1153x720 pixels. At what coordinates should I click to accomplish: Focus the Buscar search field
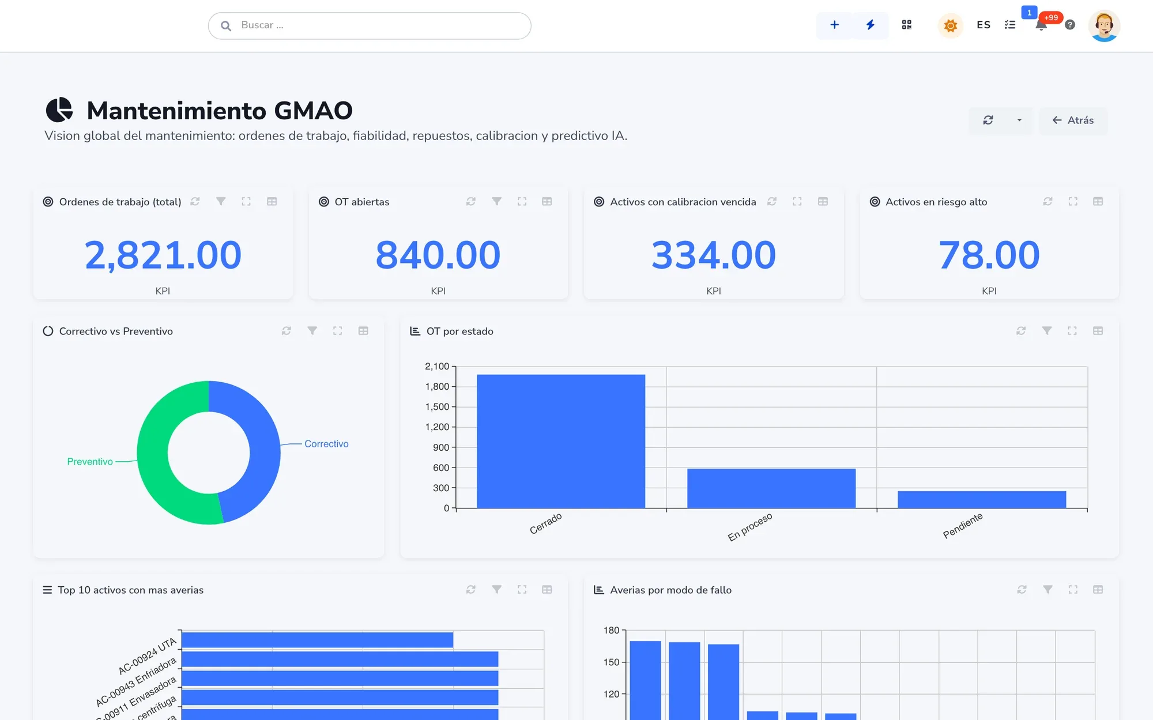[370, 25]
